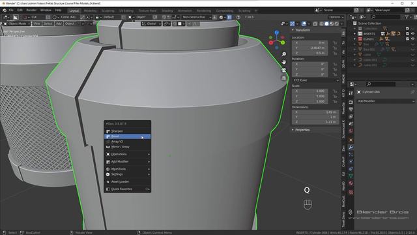Open the viewport Options dropdown
Image resolution: width=417 pixels, height=235 pixels.
point(336,17)
